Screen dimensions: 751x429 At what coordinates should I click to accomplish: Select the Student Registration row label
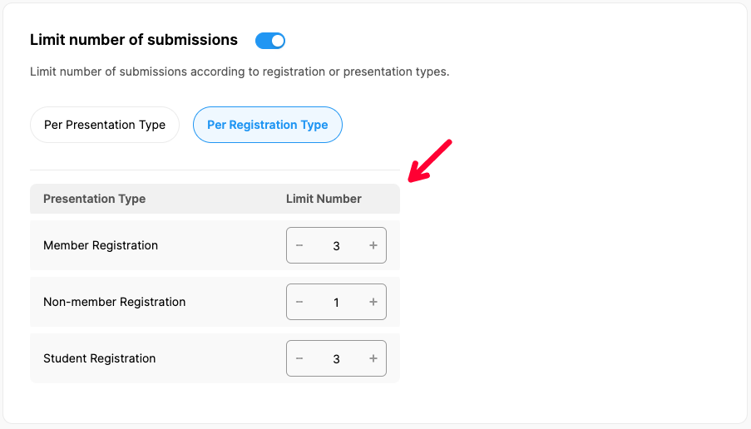[100, 358]
